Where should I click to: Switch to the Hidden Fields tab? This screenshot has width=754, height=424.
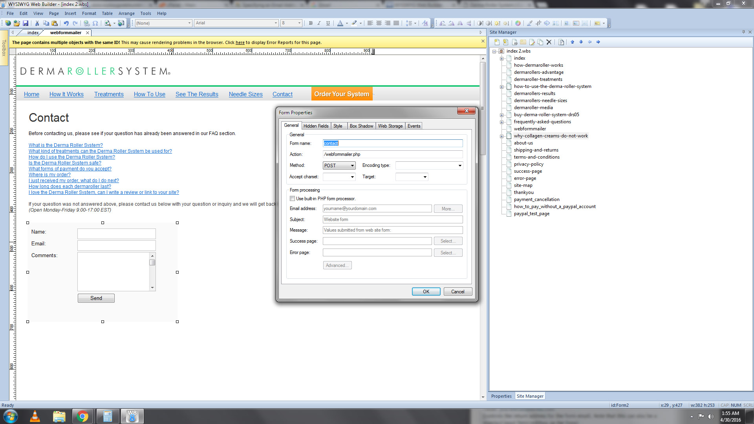(316, 126)
